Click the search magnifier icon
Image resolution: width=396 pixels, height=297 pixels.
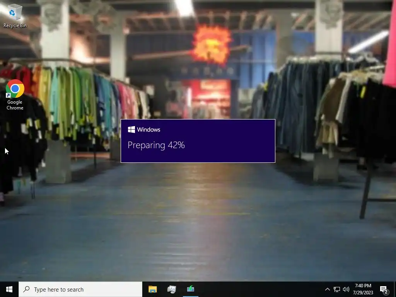(26, 289)
